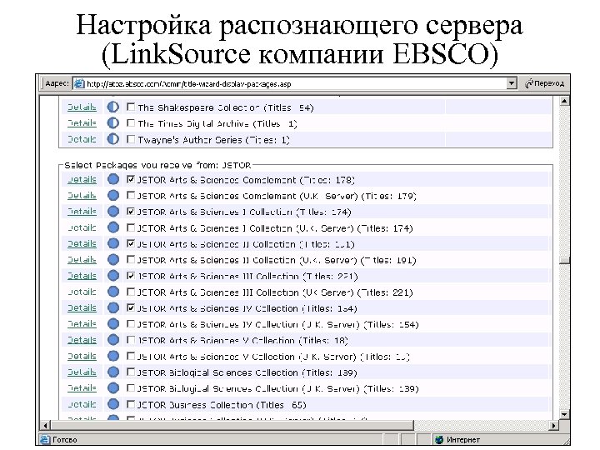
Task: Check JSTOR Biological Sciences Collection non-UK box
Action: [x=131, y=372]
